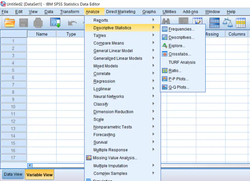Open the Transform menu
This screenshot has height=181, width=250.
tap(70, 12)
